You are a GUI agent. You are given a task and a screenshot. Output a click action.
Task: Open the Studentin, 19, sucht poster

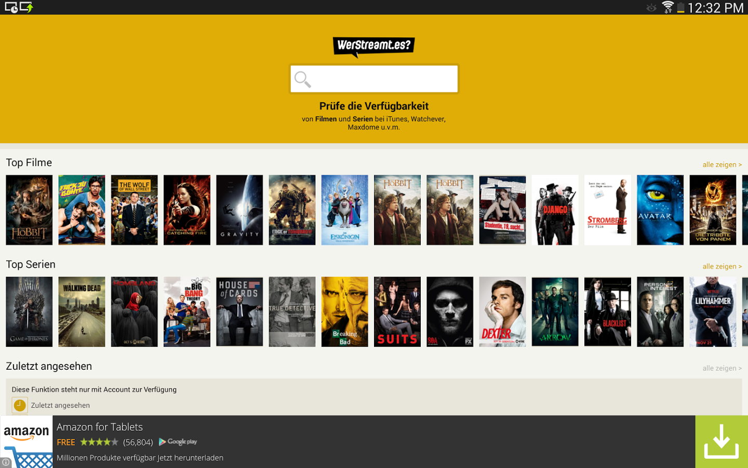click(x=502, y=210)
